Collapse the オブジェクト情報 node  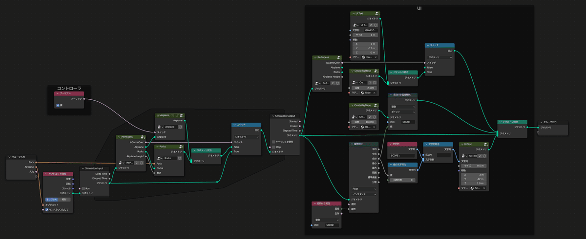(x=45, y=174)
